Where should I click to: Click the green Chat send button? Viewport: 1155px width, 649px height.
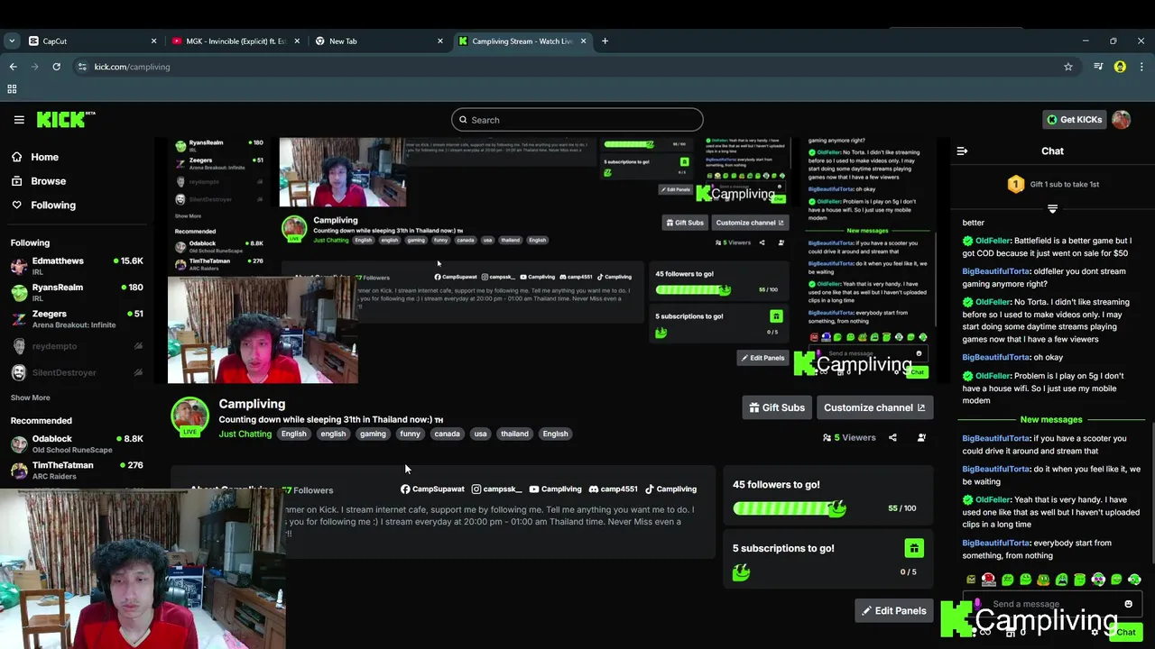point(1125,632)
